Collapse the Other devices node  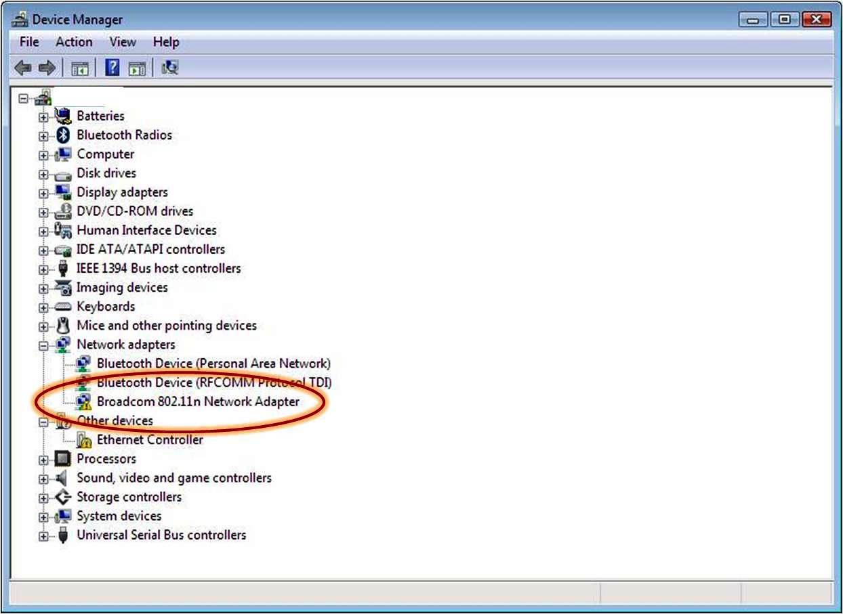43,421
